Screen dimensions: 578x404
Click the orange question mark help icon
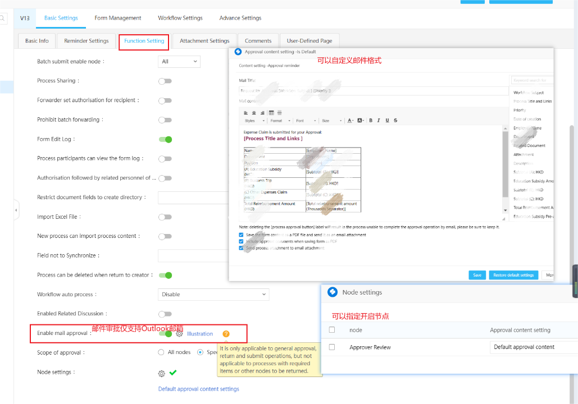[226, 334]
